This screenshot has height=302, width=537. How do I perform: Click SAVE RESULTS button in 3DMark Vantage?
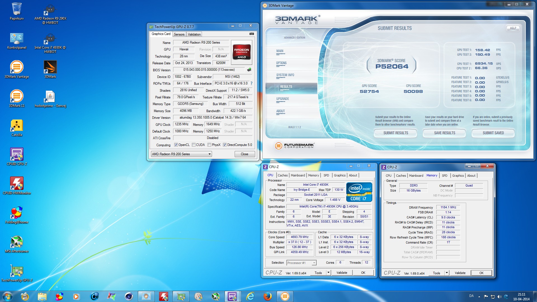[444, 133]
